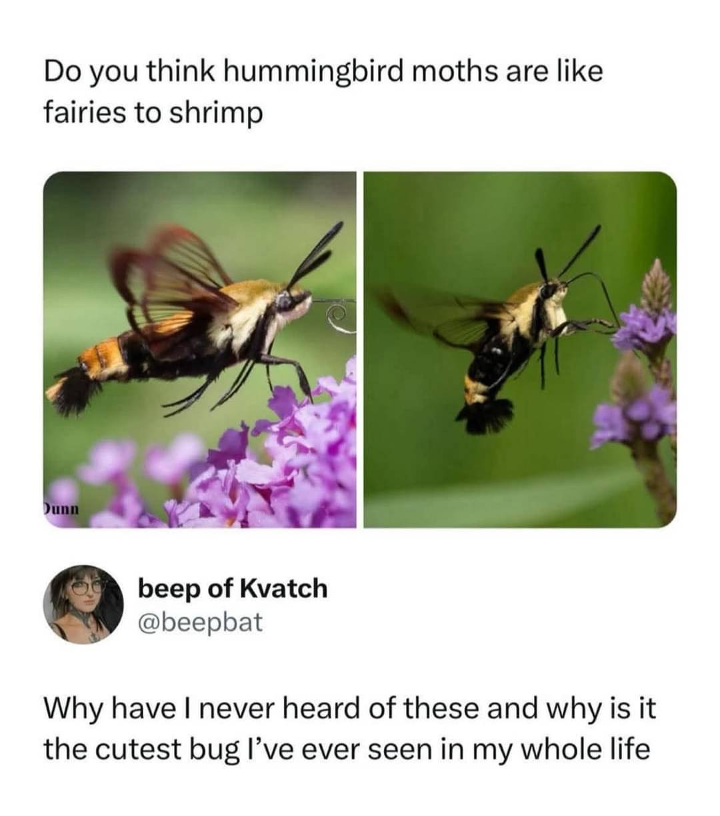
Task: Open the right hummingbird moth photo
Action: pos(520,349)
